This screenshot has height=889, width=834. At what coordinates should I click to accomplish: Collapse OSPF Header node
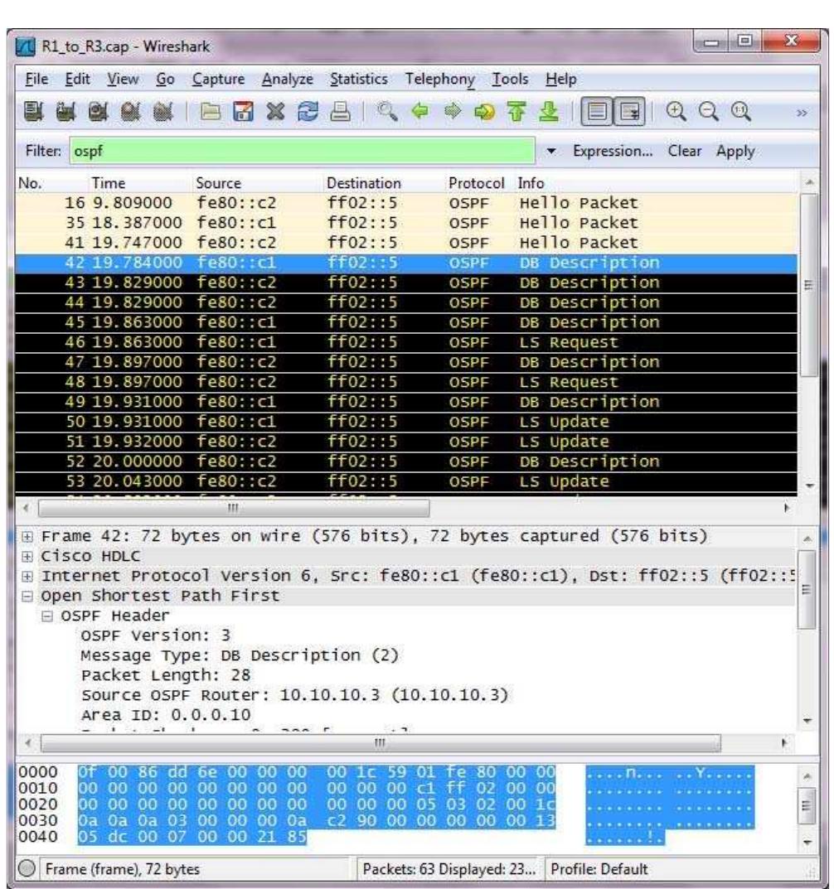tap(47, 616)
